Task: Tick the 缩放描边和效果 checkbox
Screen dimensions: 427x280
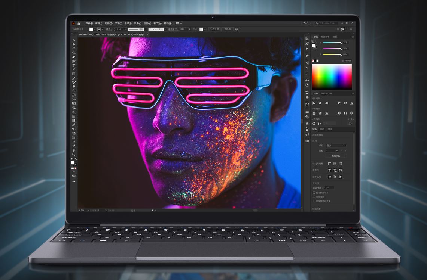Action: (314, 201)
